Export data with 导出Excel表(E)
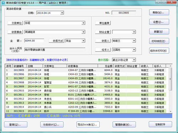This screenshot has width=178, height=133. [x=88, y=124]
